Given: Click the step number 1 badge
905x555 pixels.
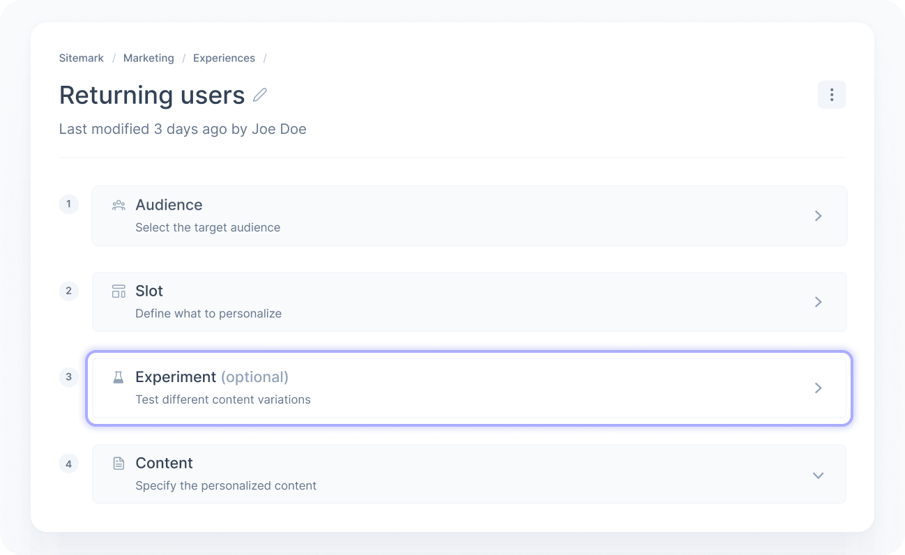Looking at the screenshot, I should click(x=68, y=204).
